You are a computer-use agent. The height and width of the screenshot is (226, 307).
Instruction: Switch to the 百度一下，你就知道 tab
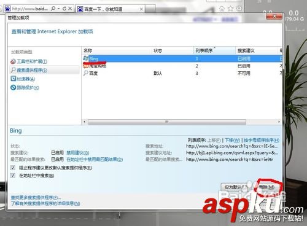tap(109, 9)
